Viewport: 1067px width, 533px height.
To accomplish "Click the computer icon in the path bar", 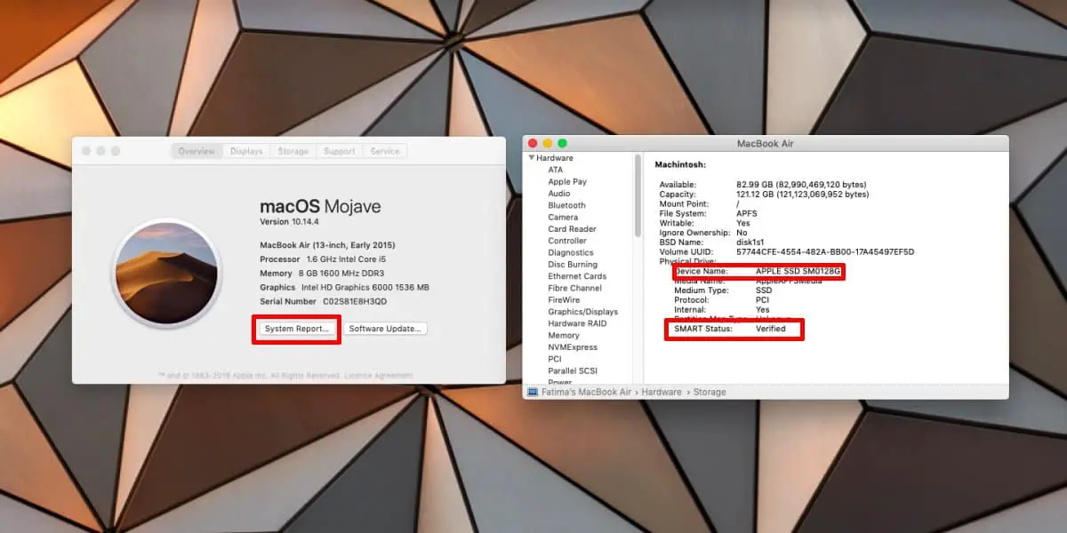I will [533, 392].
